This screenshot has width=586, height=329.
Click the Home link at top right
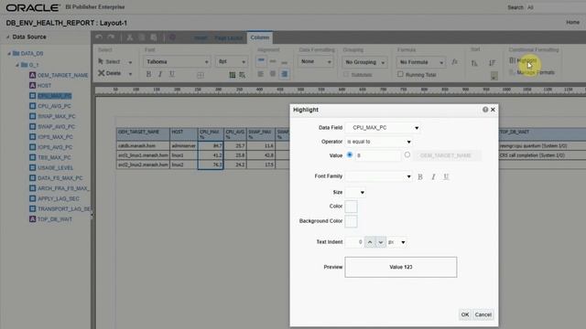click(572, 22)
